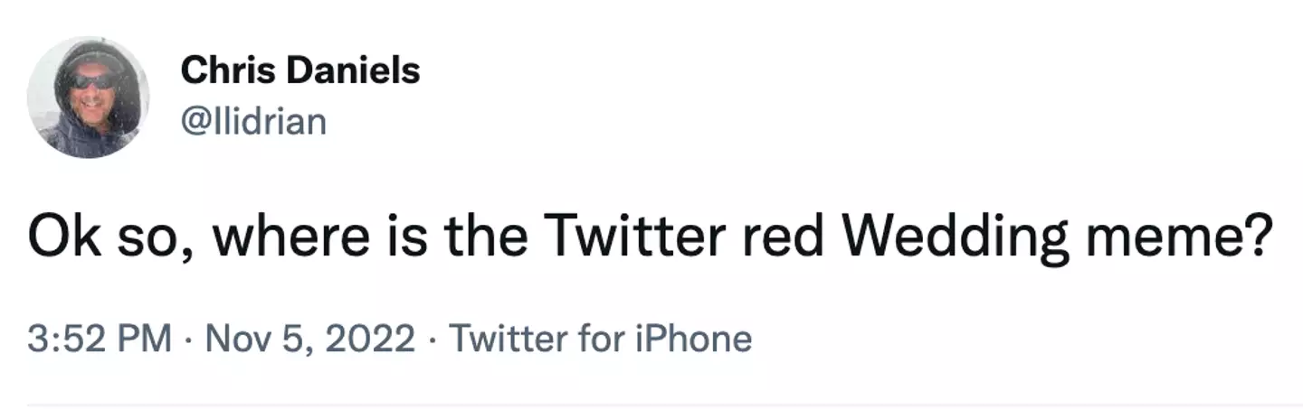Click Chris Daniels' profile avatar photo
The image size is (1303, 409).
[88, 98]
